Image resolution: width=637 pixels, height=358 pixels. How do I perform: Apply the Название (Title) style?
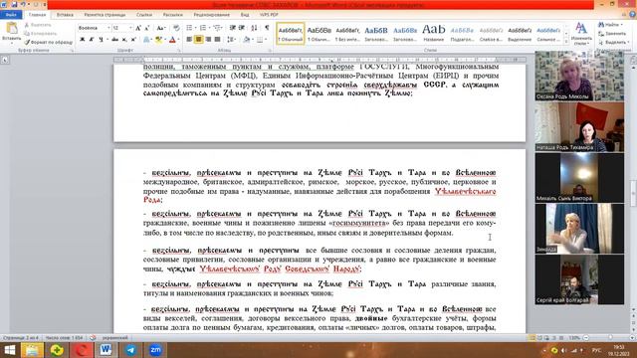pos(434,33)
